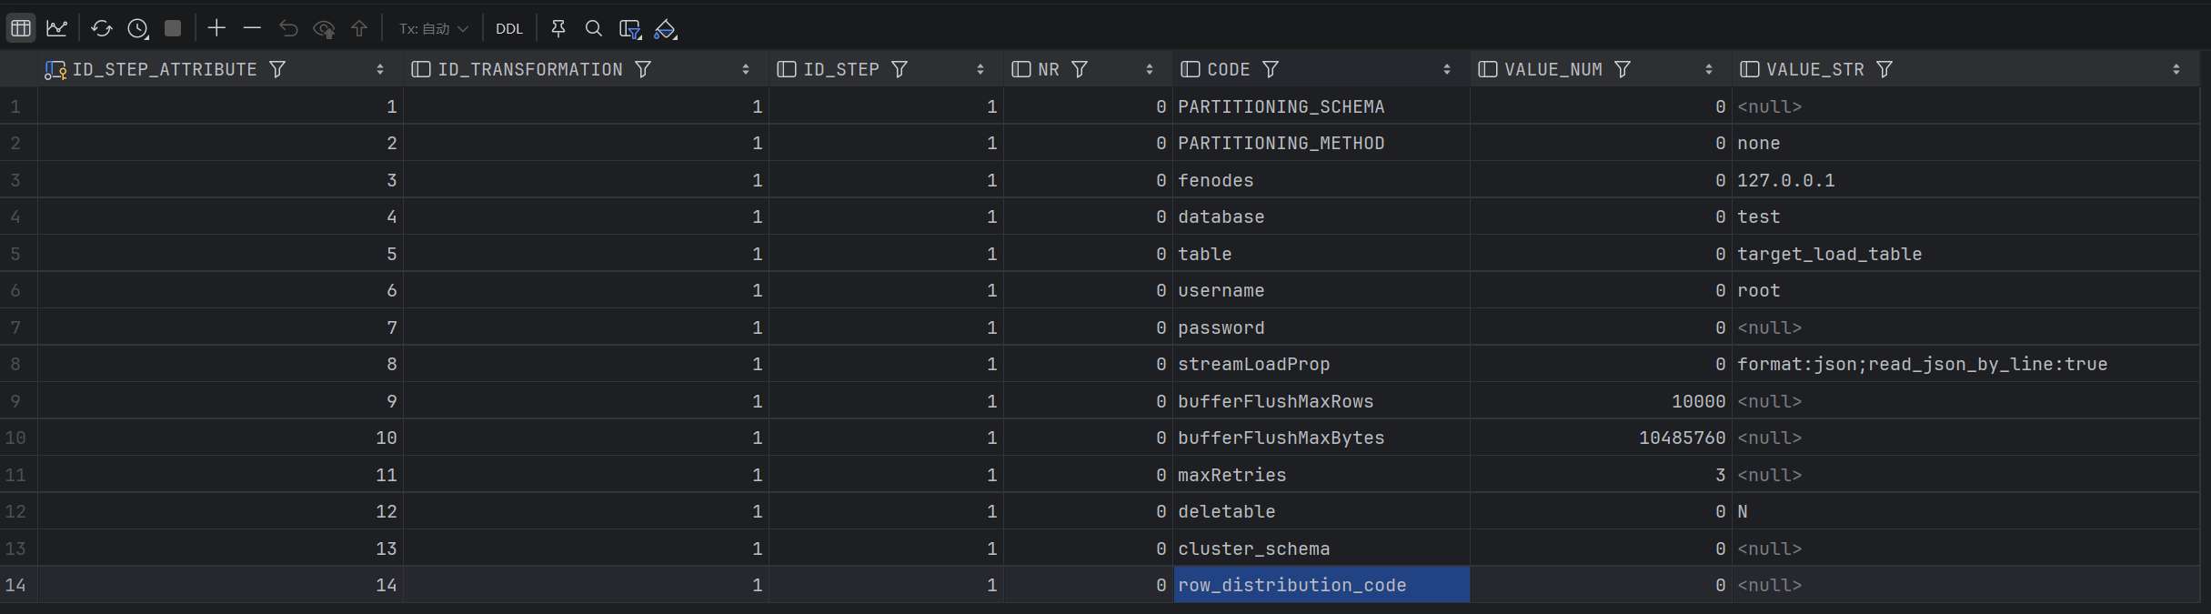The height and width of the screenshot is (614, 2211).
Task: Click the DDL button
Action: tap(509, 28)
